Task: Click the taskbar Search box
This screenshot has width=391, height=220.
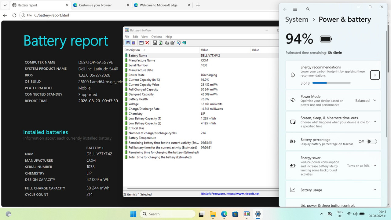Action: coord(168,214)
